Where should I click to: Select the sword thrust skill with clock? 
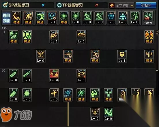[68, 56]
